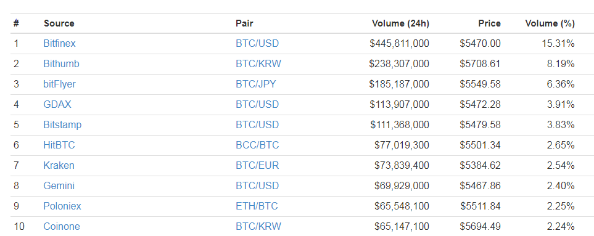Open the BCC/BTC pair link
This screenshot has width=594, height=236.
coord(257,145)
